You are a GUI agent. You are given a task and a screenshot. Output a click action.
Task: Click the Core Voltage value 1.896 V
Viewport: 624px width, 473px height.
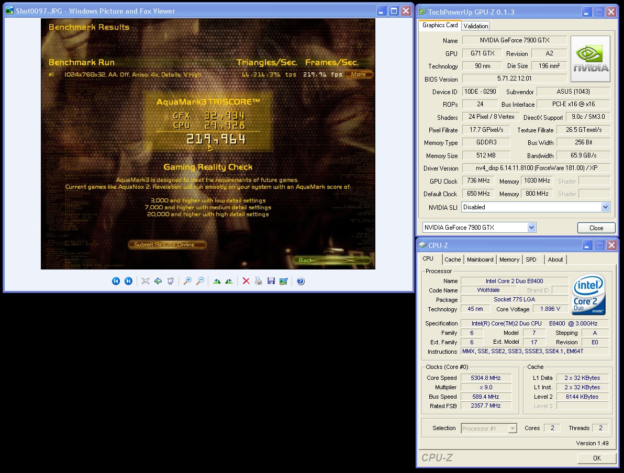(x=550, y=309)
